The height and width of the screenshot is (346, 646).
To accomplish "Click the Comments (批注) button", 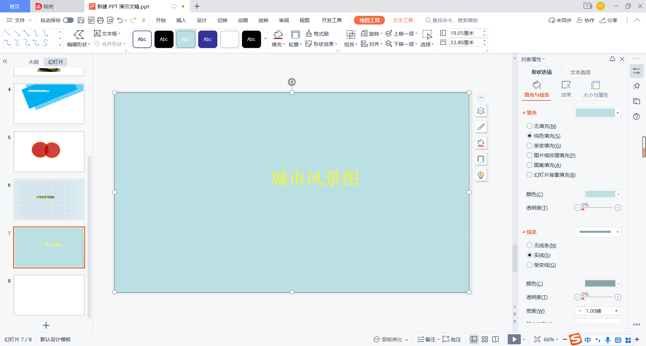I will 452,339.
